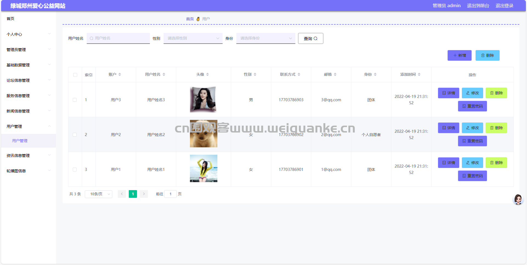Click the beach avatar thumbnail of 用户1
The height and width of the screenshot is (265, 527).
204,168
